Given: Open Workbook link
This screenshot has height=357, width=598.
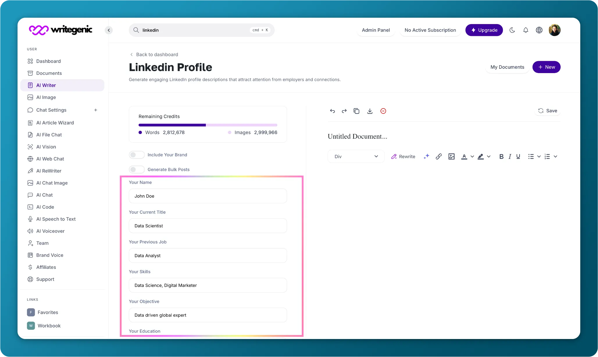Looking at the screenshot, I should tap(44, 326).
